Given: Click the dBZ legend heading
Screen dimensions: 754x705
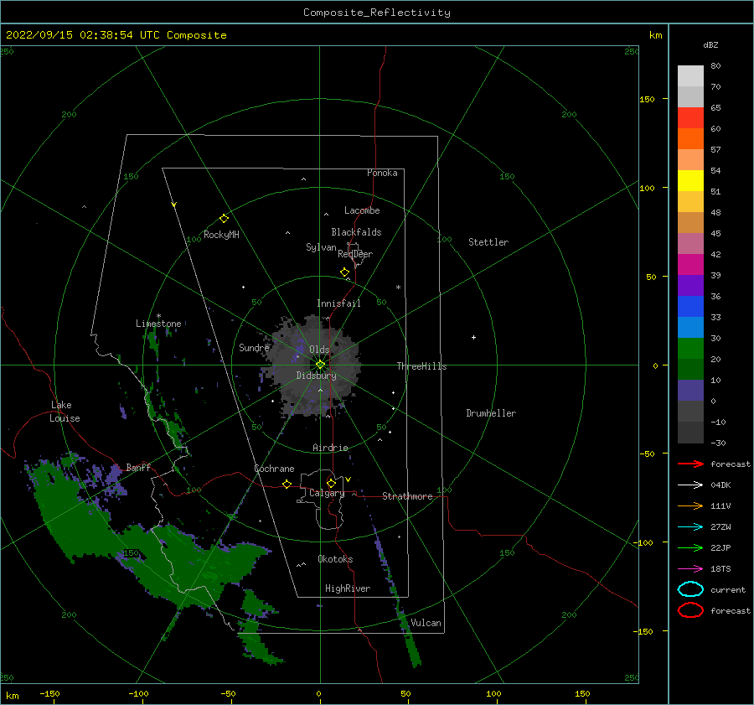Looking at the screenshot, I should coord(710,44).
